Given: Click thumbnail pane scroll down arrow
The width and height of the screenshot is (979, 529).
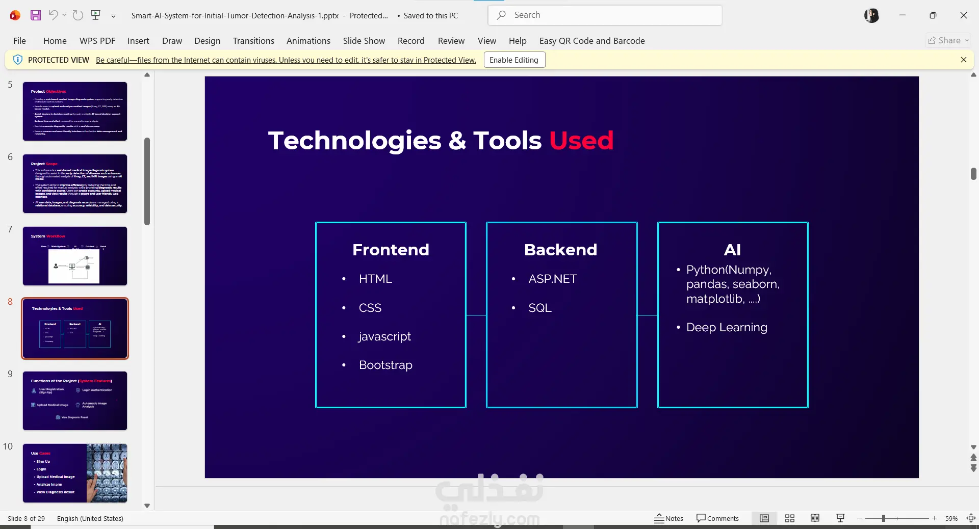Looking at the screenshot, I should coord(147,506).
